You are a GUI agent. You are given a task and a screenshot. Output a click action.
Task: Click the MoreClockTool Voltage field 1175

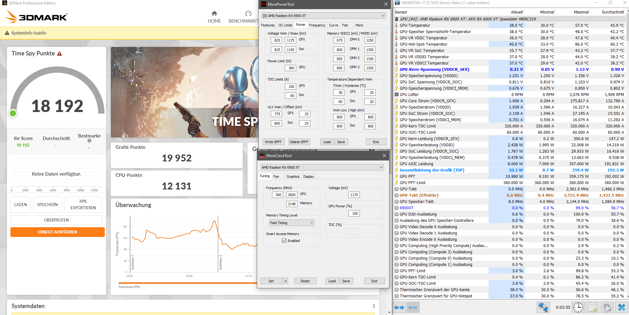coord(354,195)
